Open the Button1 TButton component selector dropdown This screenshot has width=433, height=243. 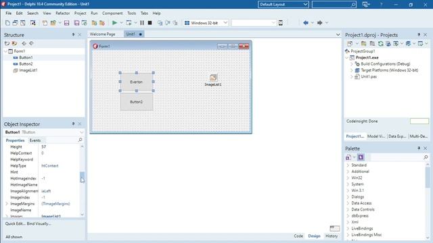coord(81,132)
